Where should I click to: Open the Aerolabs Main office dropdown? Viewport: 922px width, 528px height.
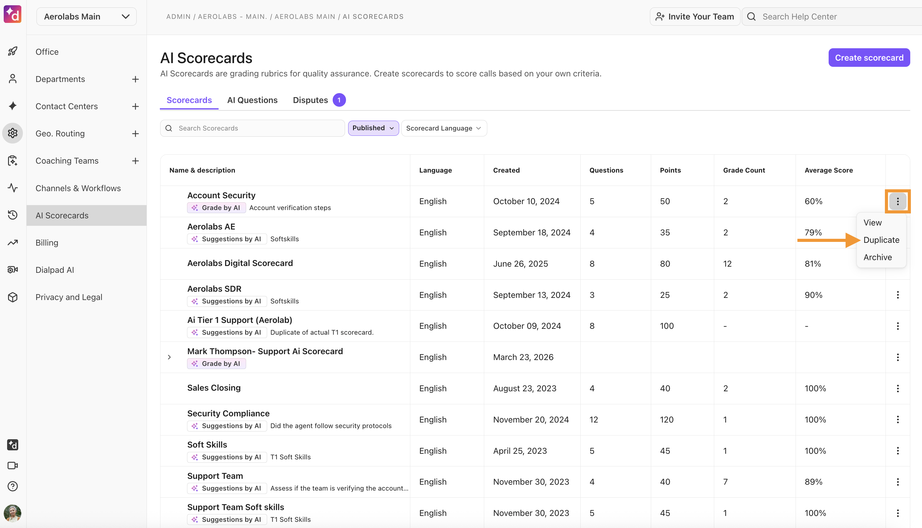click(86, 17)
